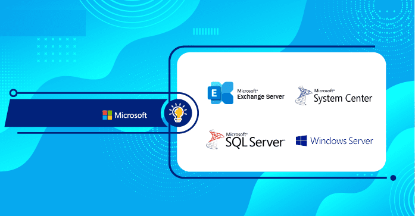Select the 'Exchange Server' text label
The height and width of the screenshot is (216, 415).
(x=261, y=97)
